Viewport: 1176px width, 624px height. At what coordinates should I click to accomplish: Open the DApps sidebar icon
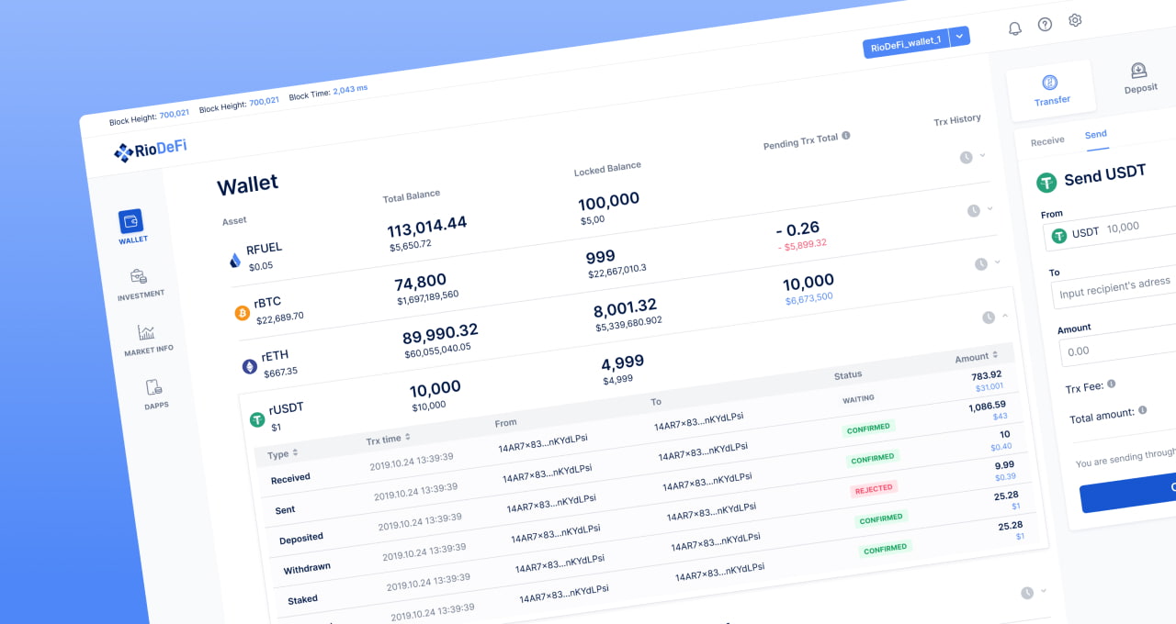pyautogui.click(x=154, y=390)
